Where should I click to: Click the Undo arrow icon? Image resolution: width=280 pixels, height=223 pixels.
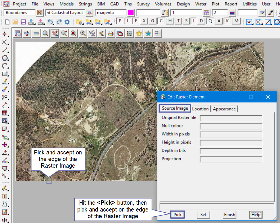coord(50,22)
